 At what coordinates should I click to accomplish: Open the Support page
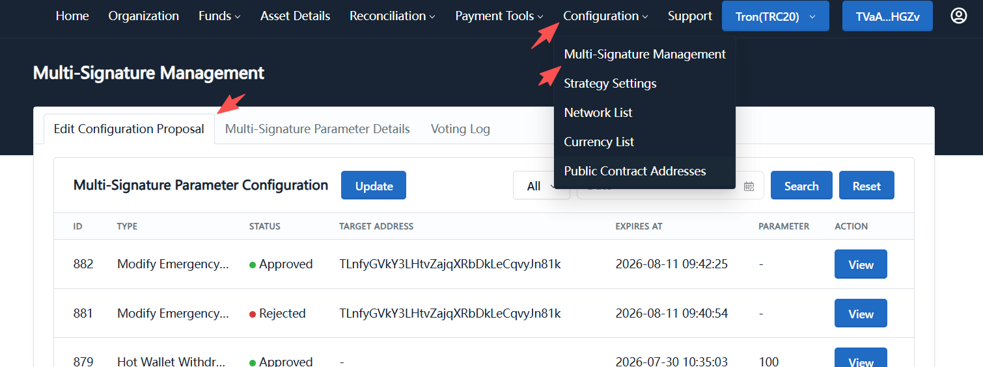(690, 16)
